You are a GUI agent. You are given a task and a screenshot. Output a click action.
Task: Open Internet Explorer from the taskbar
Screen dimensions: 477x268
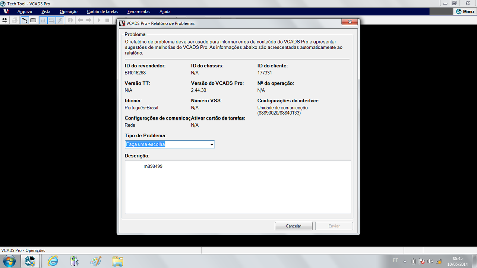click(x=53, y=261)
